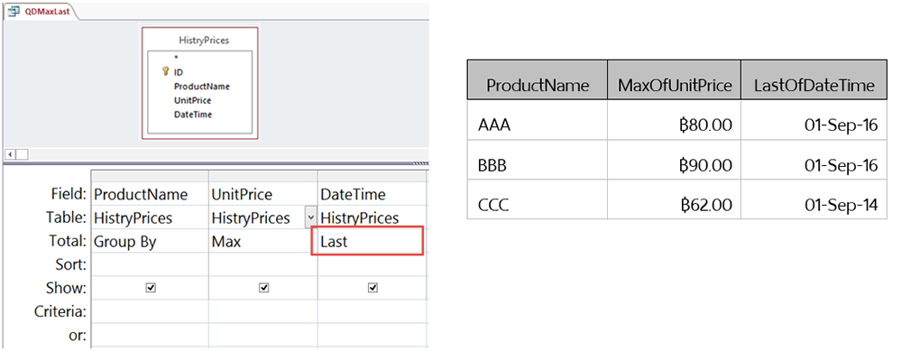Click the Criteria cell under ProductName

coord(150,311)
